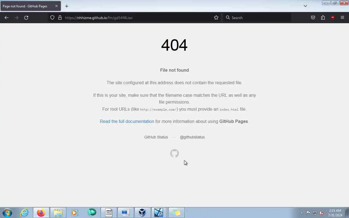Save page to Pocket

tap(313, 18)
